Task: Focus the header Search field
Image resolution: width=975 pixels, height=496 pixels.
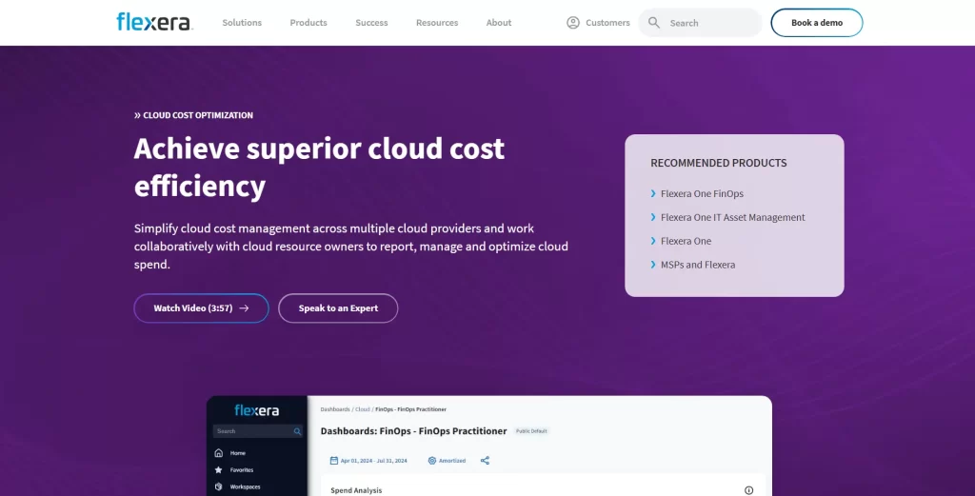Action: click(700, 23)
